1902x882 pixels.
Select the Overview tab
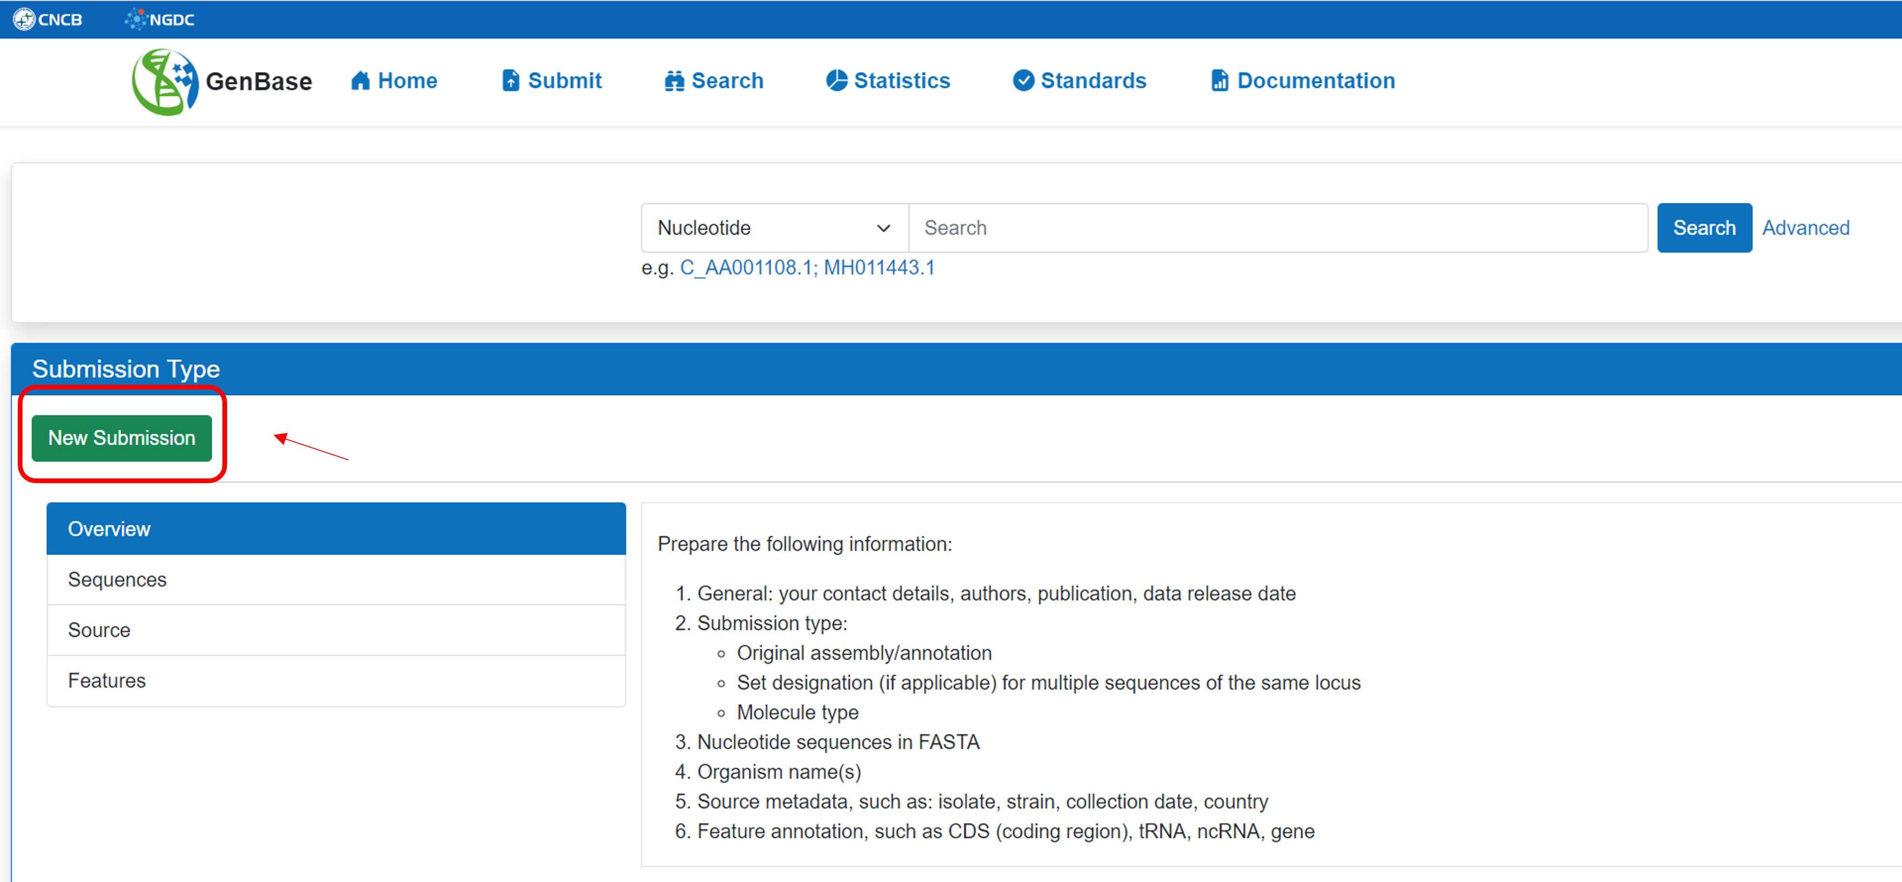coord(336,529)
